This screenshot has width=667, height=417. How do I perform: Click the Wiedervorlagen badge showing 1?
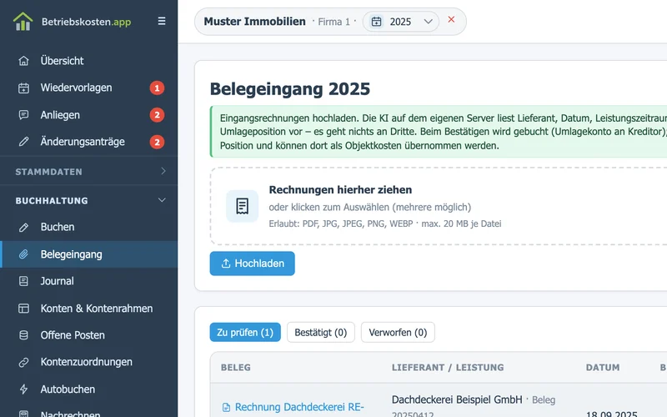click(x=157, y=88)
